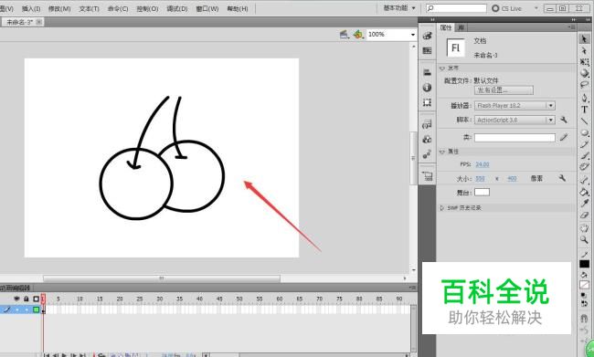
Task: Open the 命令(C) menu
Action: coord(118,8)
